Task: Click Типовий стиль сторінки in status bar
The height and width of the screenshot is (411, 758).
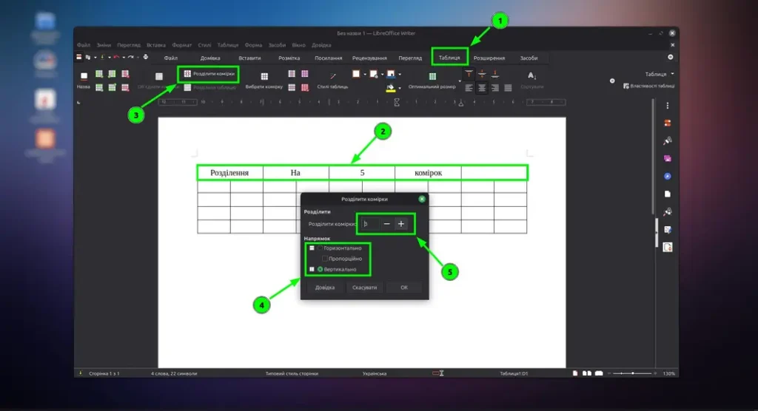Action: pyautogui.click(x=292, y=373)
